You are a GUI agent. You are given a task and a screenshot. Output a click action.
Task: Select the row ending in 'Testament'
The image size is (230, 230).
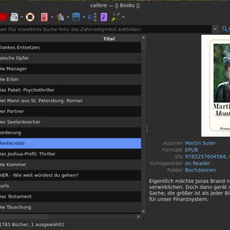click(71, 197)
